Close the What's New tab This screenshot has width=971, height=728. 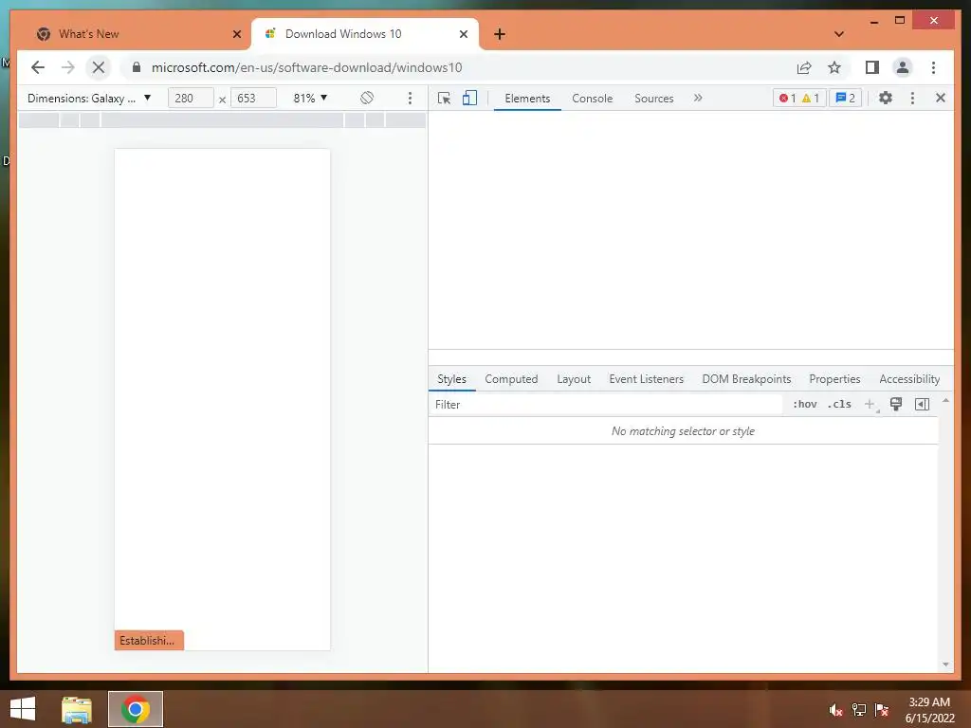pos(236,34)
